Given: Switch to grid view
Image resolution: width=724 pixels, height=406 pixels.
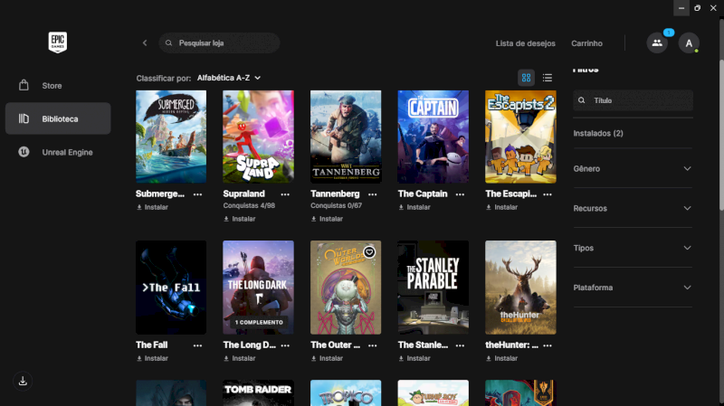Looking at the screenshot, I should 526,78.
